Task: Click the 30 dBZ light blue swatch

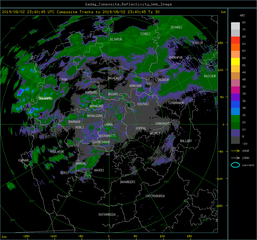Action: [235, 111]
